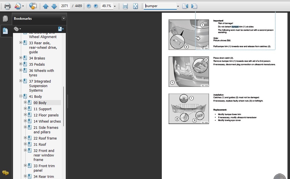Select the highlighted 00 Body bookmark
The width and height of the screenshot is (290, 179).
[x=40, y=103]
